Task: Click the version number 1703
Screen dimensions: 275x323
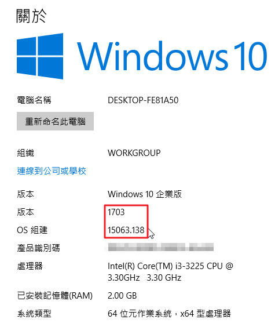Action: [116, 212]
